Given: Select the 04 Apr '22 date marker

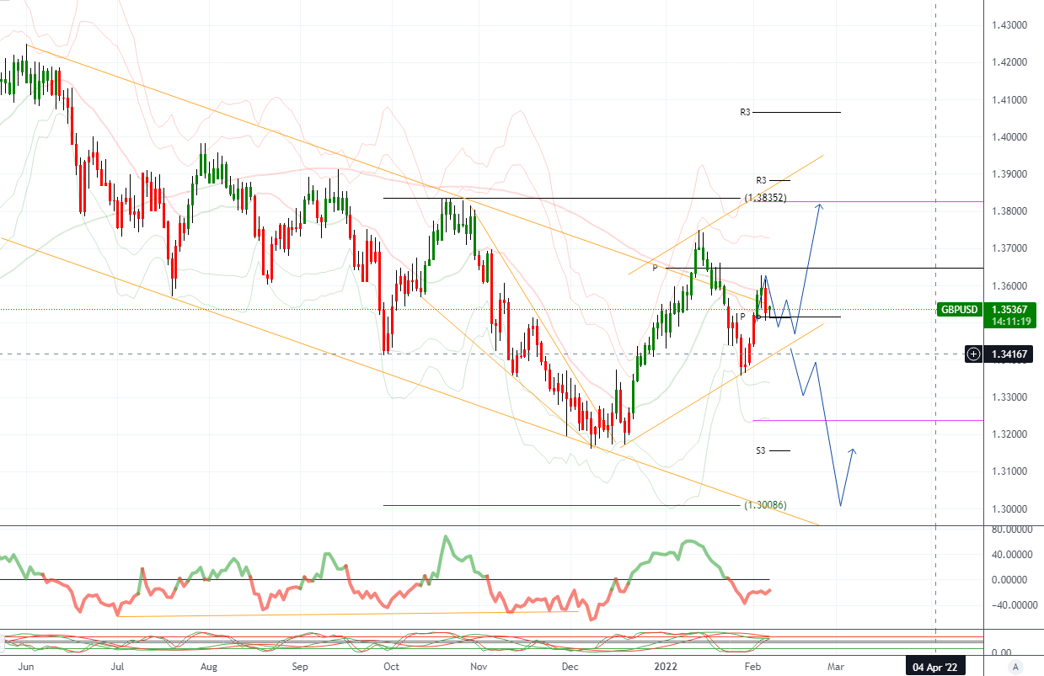Looking at the screenshot, I should [x=936, y=667].
